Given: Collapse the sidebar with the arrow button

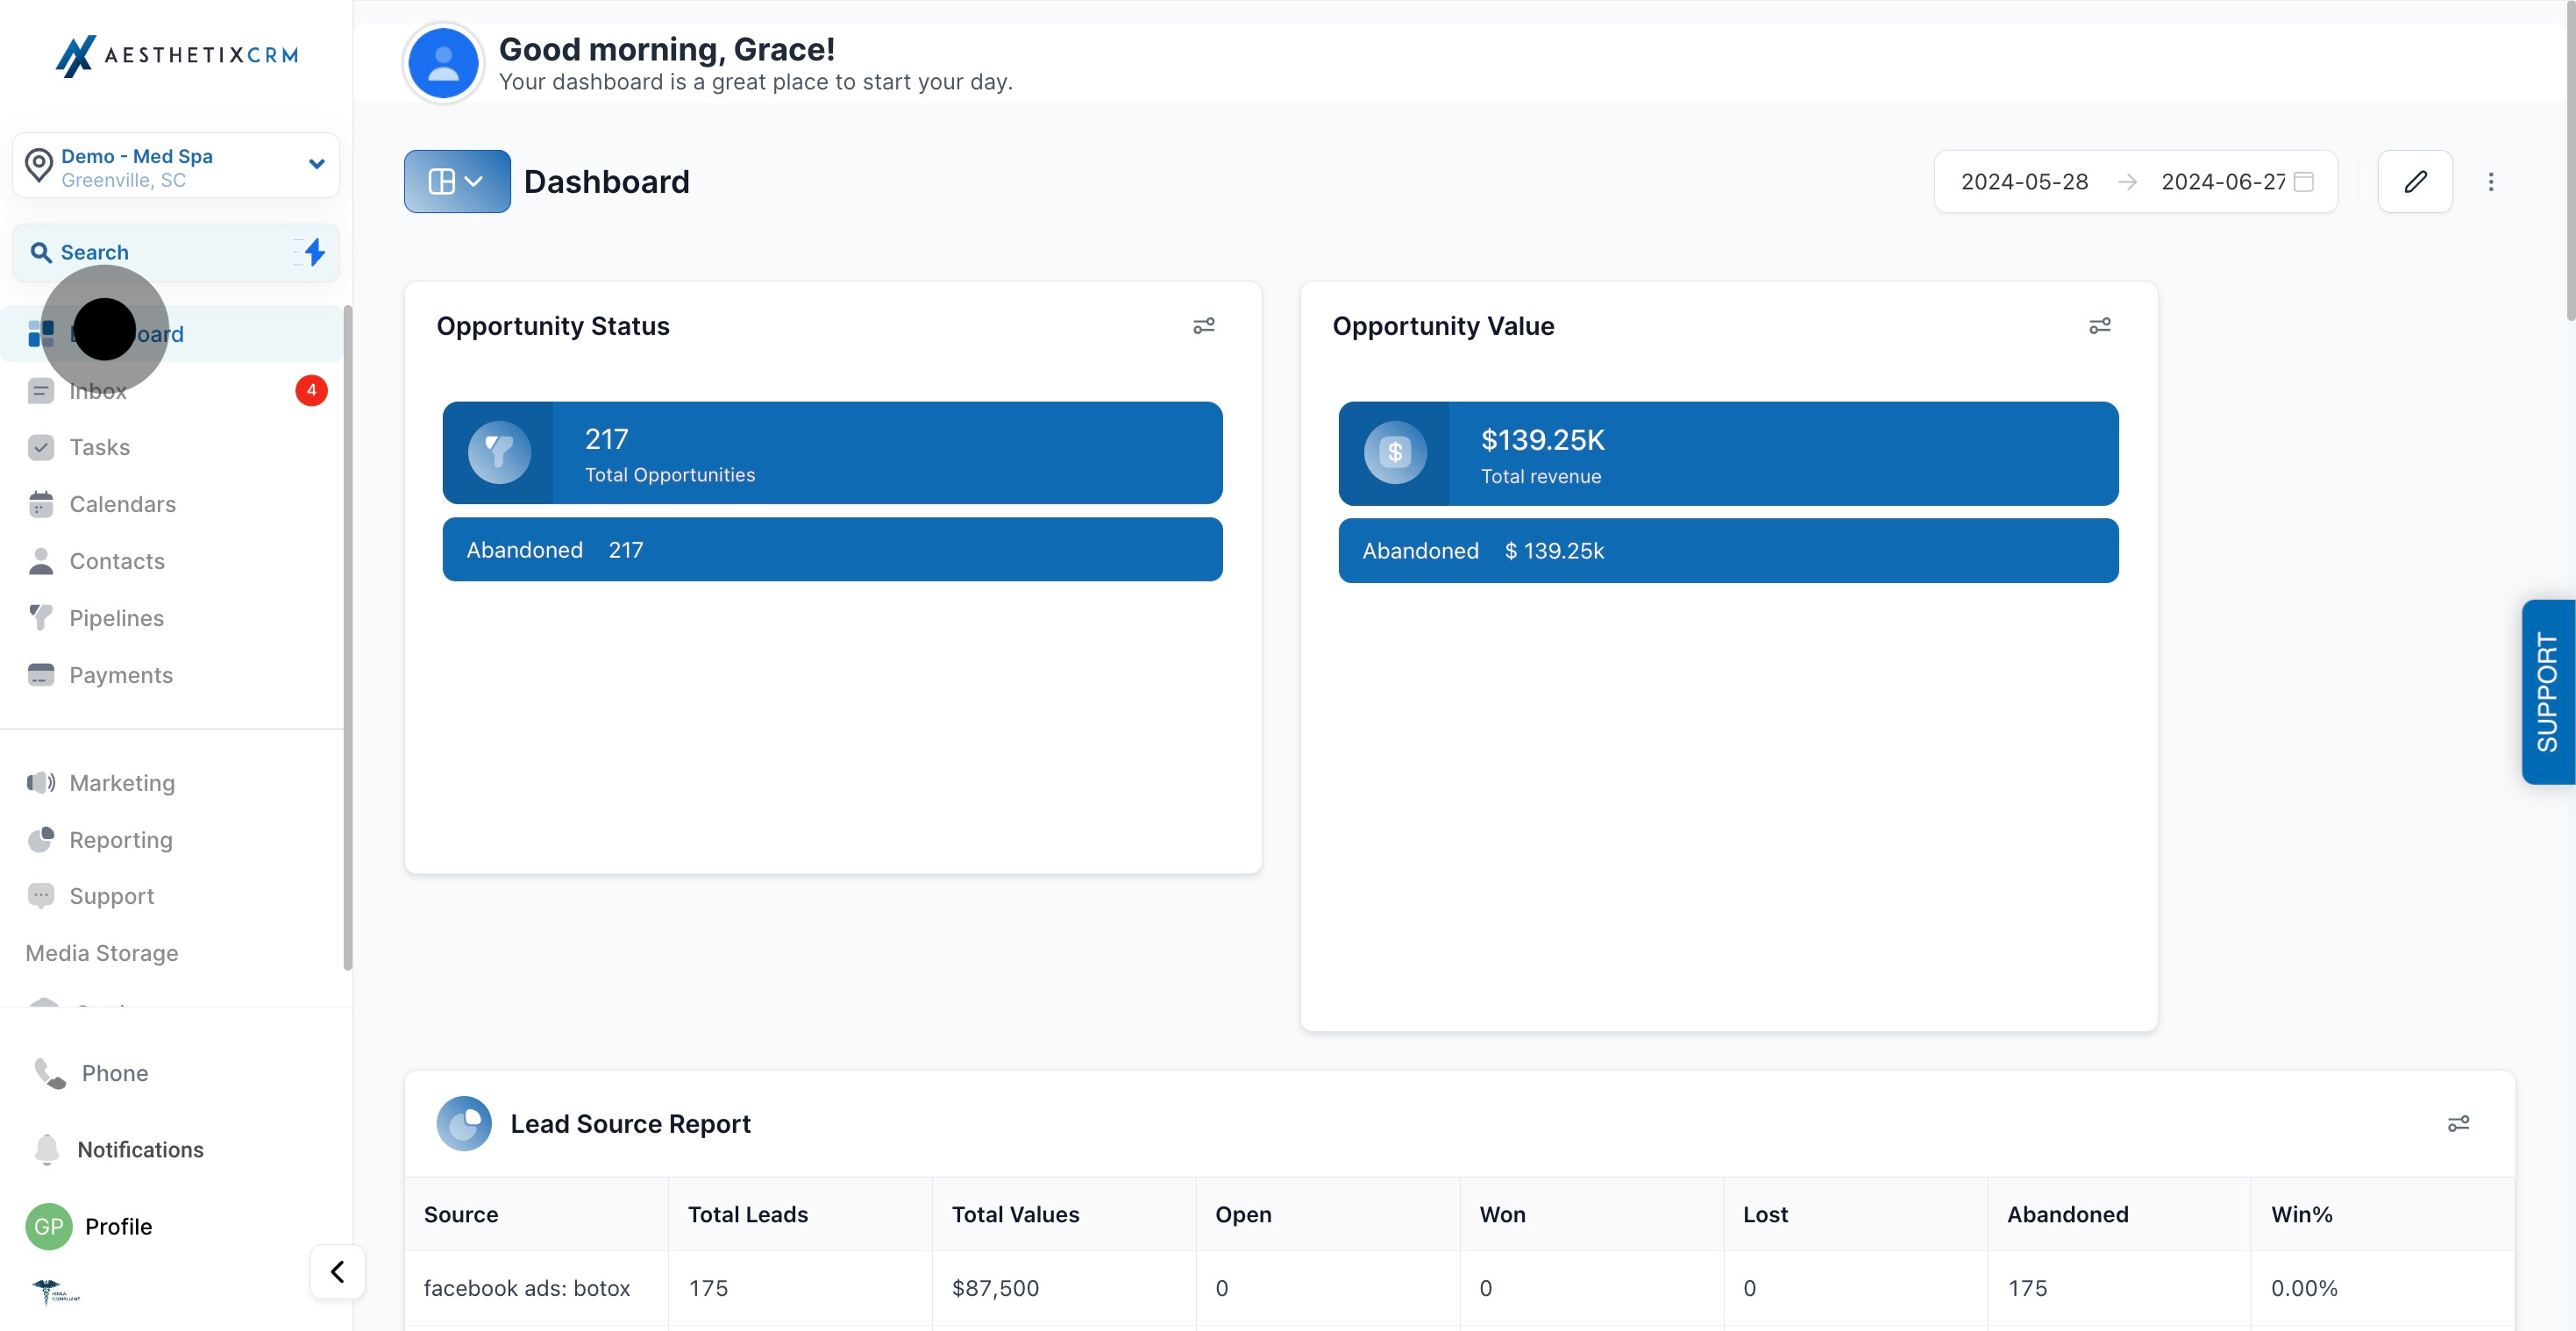Looking at the screenshot, I should coord(337,1271).
